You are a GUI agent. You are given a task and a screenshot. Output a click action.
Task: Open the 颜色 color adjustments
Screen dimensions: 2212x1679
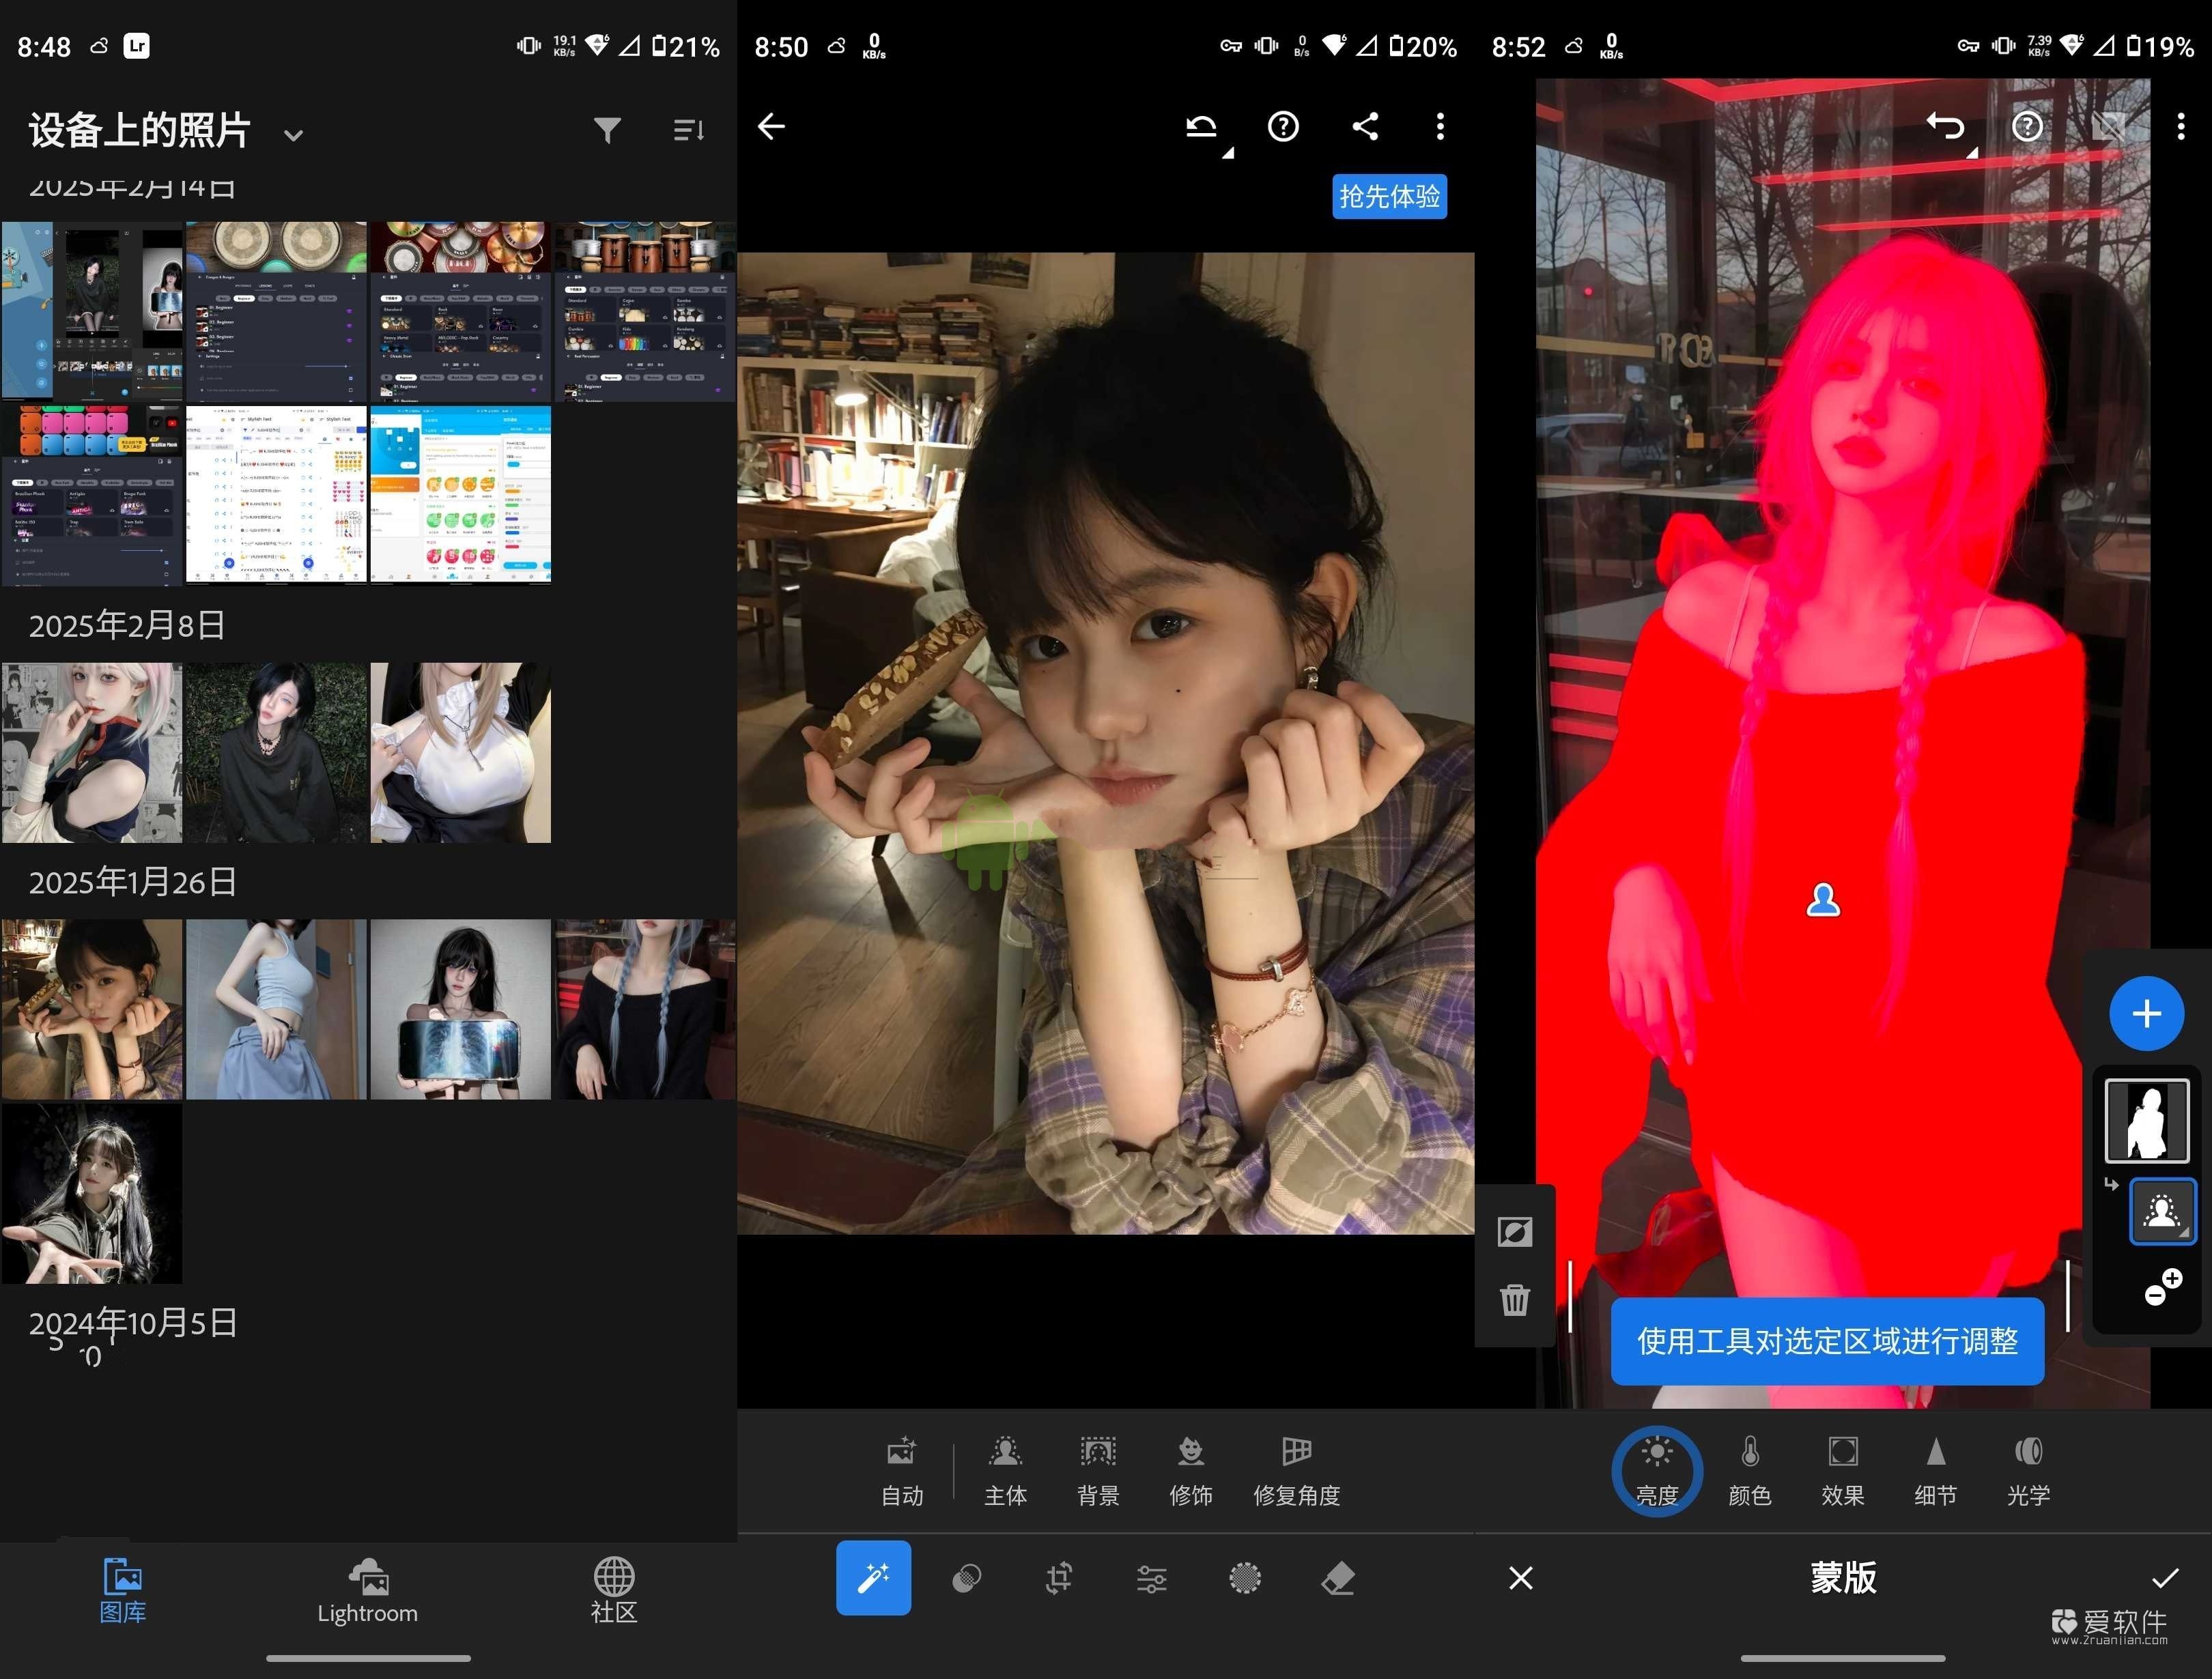point(1750,1471)
